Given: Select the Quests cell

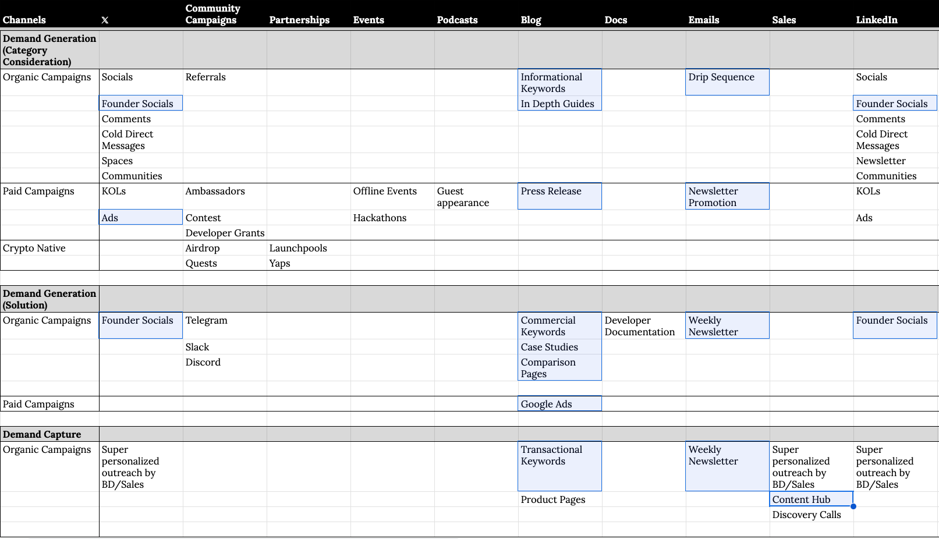Looking at the screenshot, I should pos(225,263).
